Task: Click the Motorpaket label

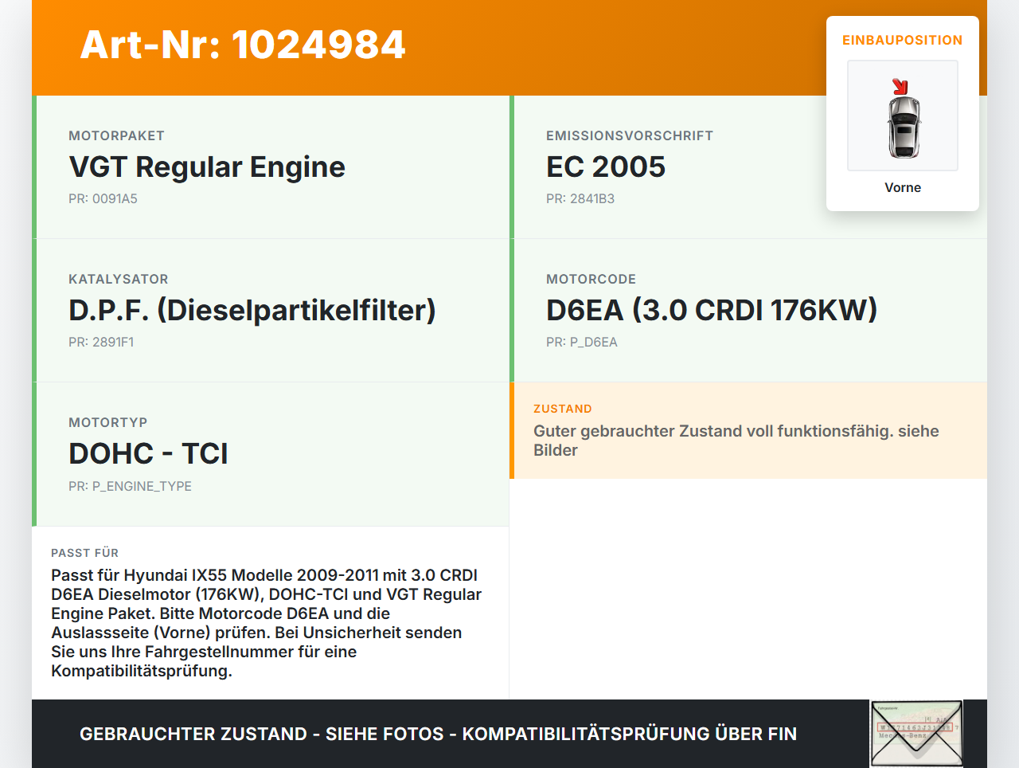Action: point(116,136)
